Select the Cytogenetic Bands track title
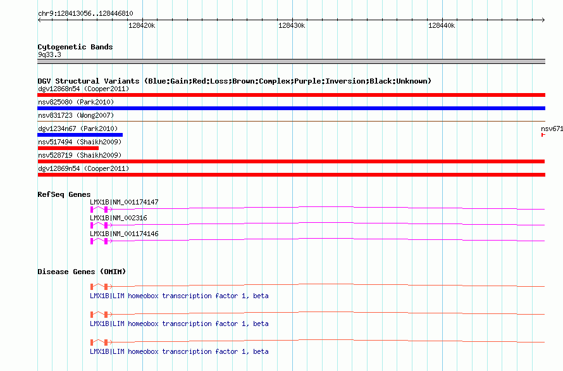The width and height of the screenshot is (563, 371). pyautogui.click(x=75, y=47)
